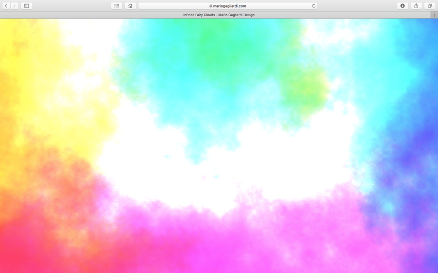Screen dimensions: 438x273
Task: Select the Infinite Fairy Clouds tab
Action: 215,15
